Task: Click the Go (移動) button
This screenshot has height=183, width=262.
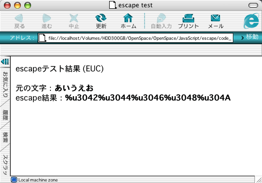Action: (x=250, y=37)
